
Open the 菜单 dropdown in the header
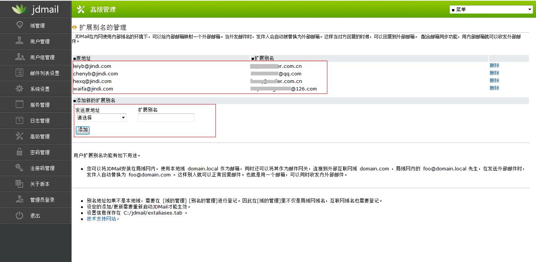coord(491,10)
